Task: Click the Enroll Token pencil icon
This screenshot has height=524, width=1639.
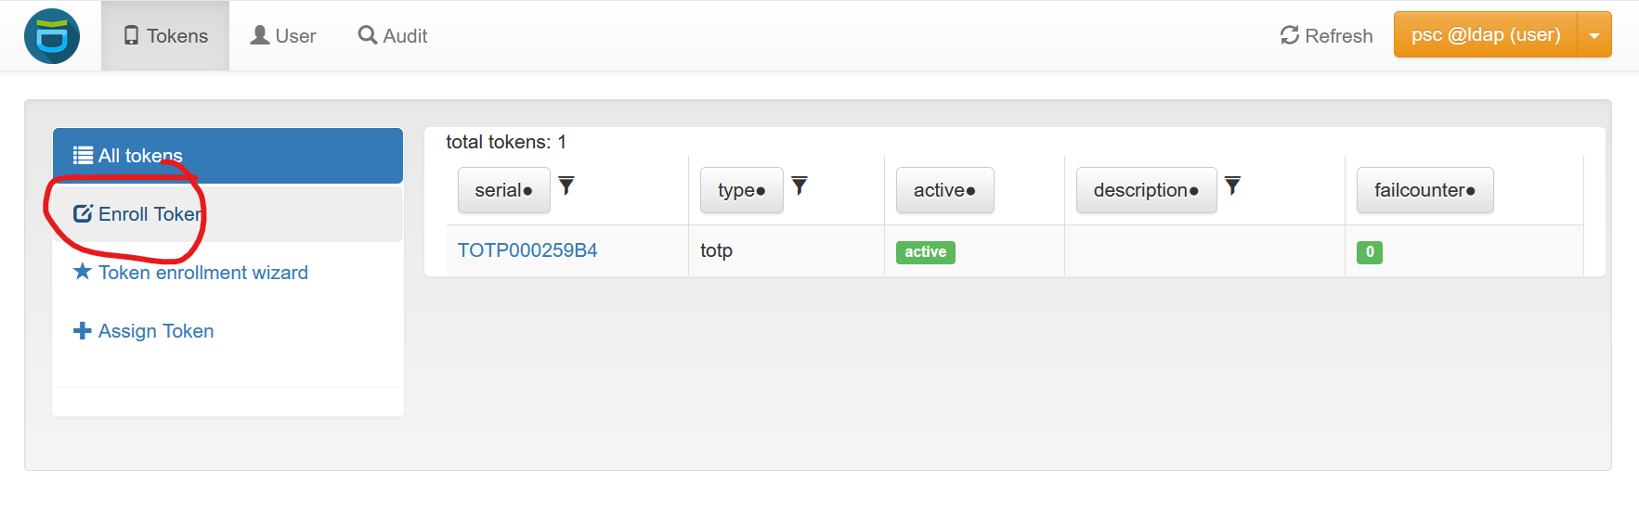Action: point(83,213)
